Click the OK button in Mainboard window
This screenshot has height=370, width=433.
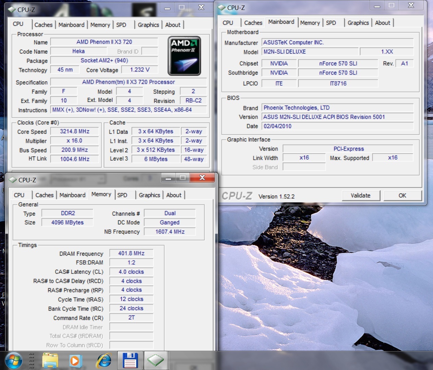(x=402, y=195)
